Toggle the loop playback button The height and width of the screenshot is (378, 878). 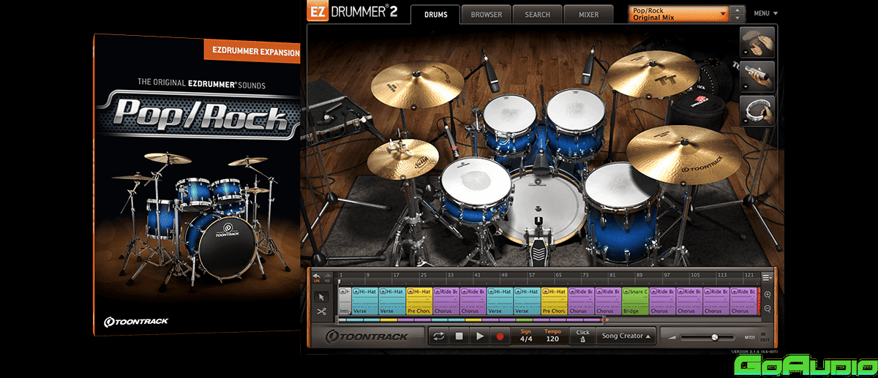click(x=439, y=336)
